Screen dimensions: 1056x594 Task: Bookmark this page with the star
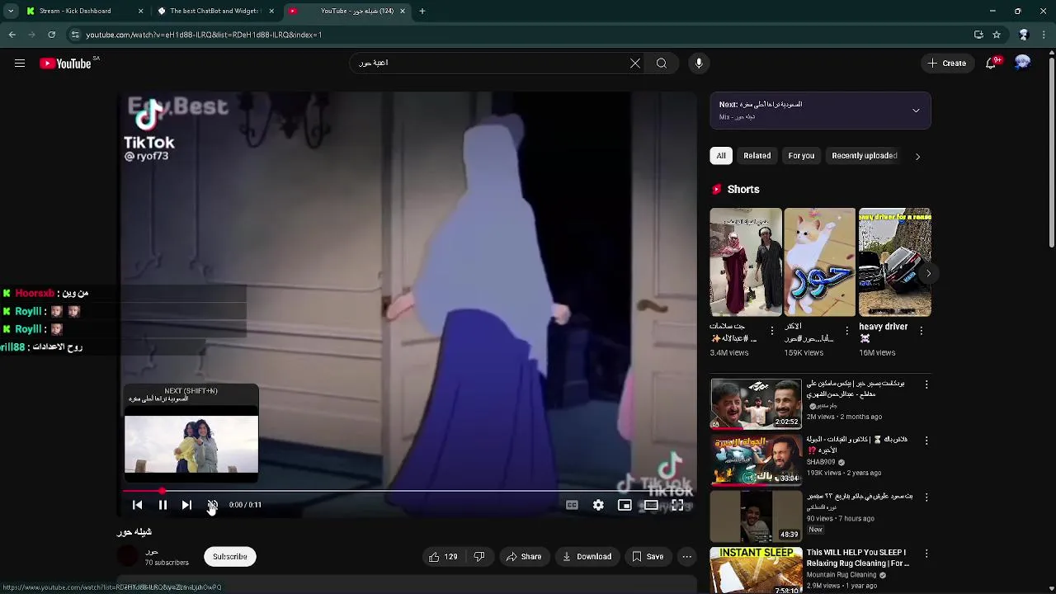997,35
